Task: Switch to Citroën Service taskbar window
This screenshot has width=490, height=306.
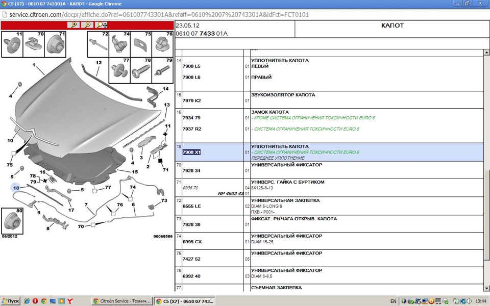Action: pyautogui.click(x=122, y=301)
